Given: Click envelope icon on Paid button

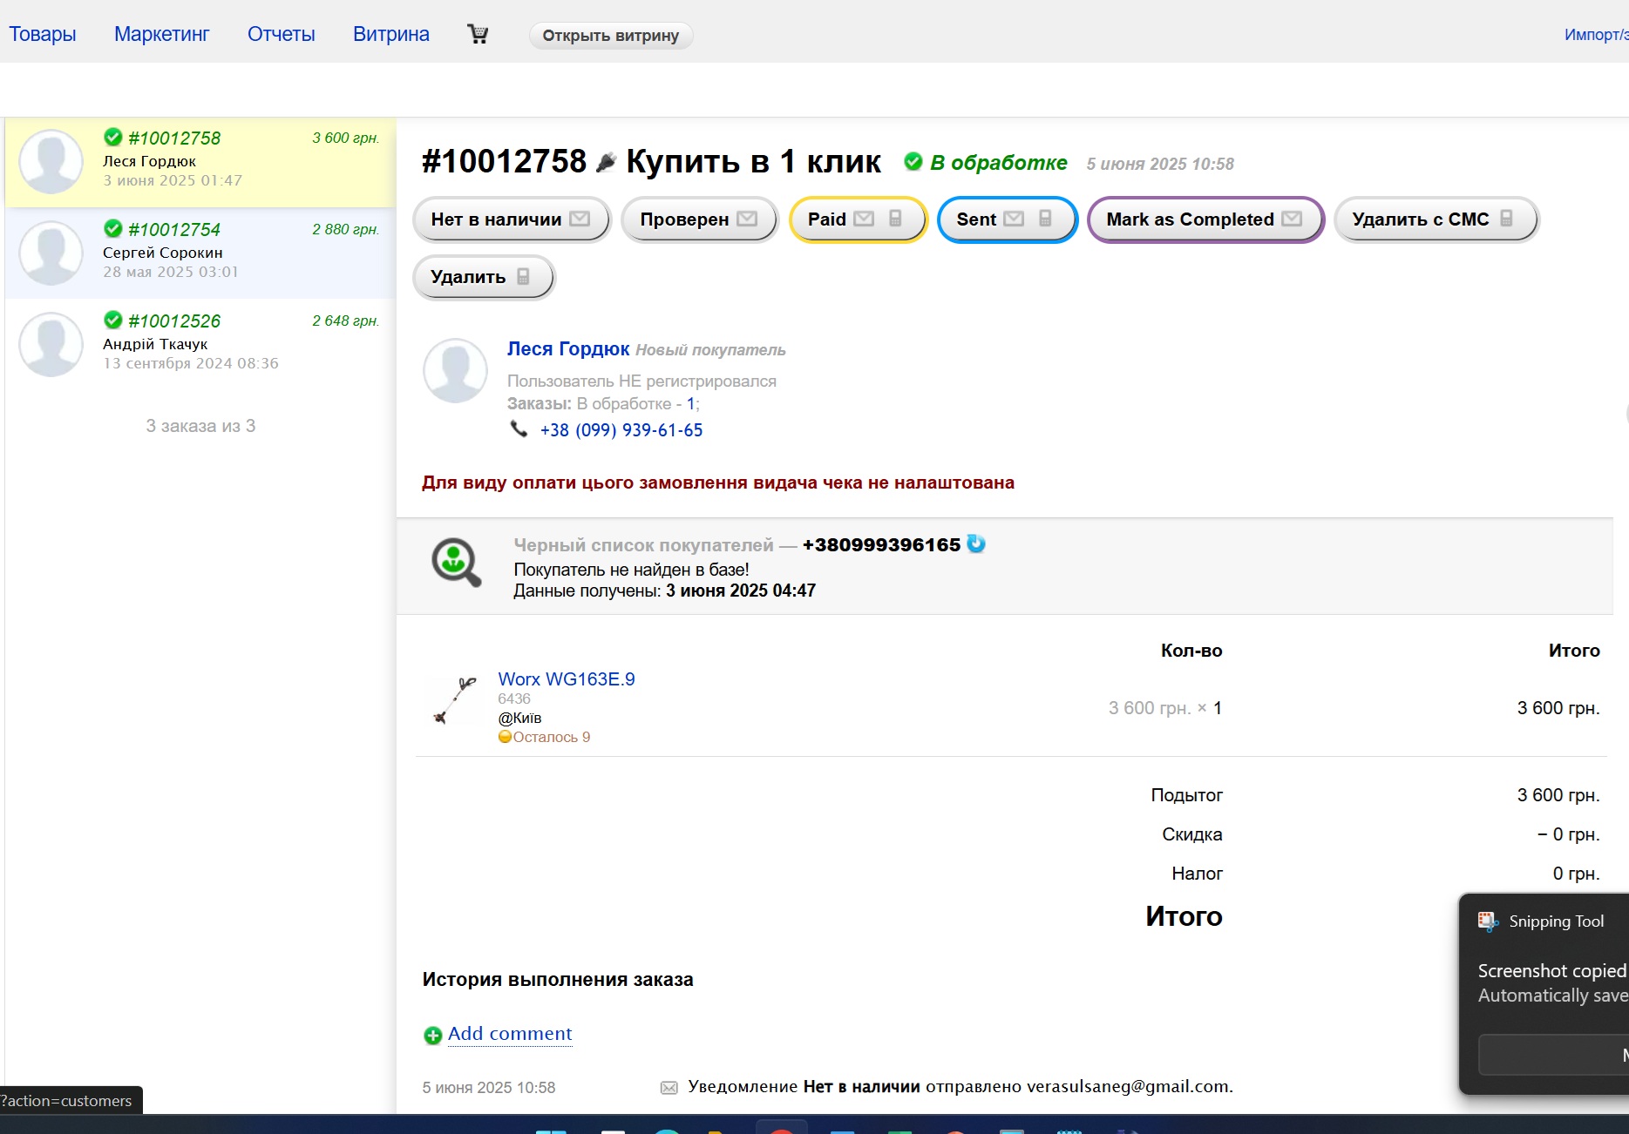Looking at the screenshot, I should [x=864, y=219].
